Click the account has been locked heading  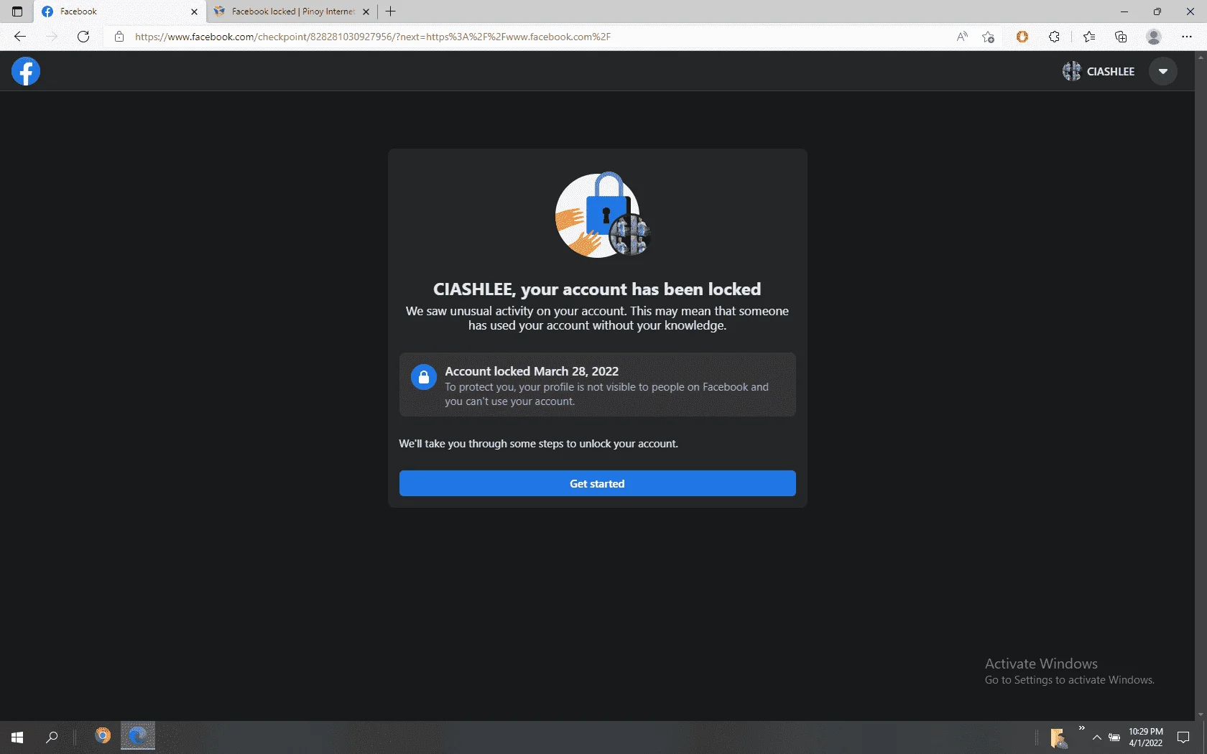click(x=597, y=289)
